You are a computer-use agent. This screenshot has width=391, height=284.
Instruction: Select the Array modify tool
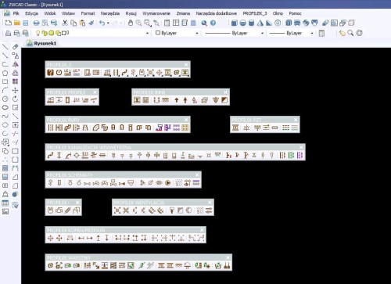(x=15, y=81)
